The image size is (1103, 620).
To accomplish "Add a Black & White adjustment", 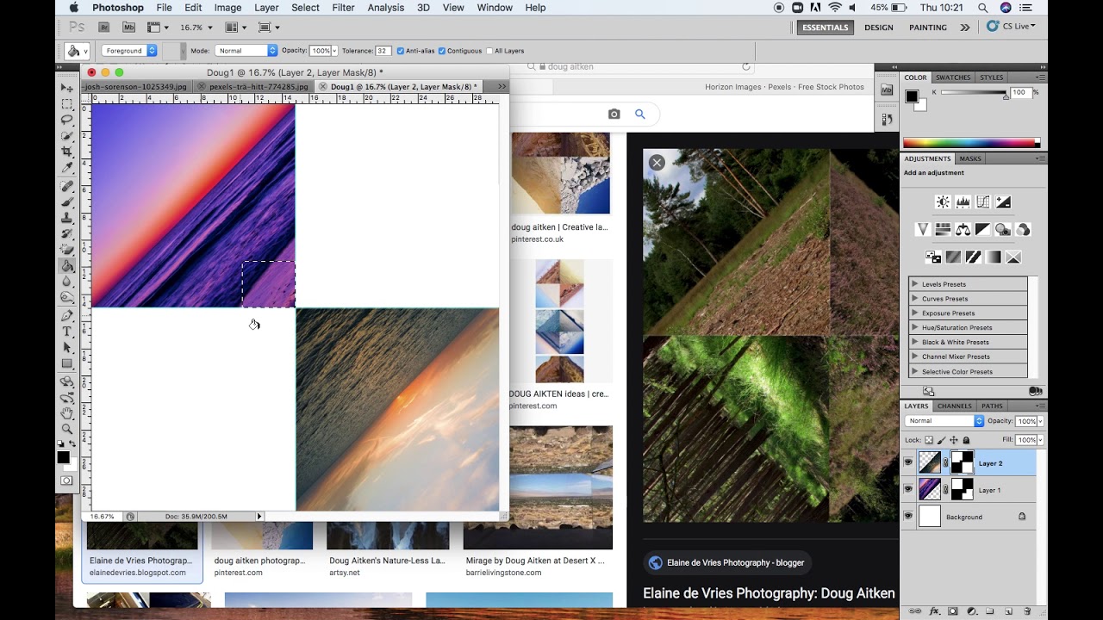I will coord(982,230).
